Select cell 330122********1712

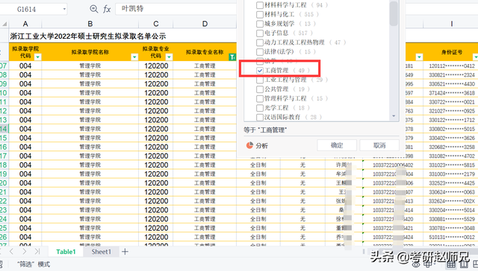pos(452,120)
